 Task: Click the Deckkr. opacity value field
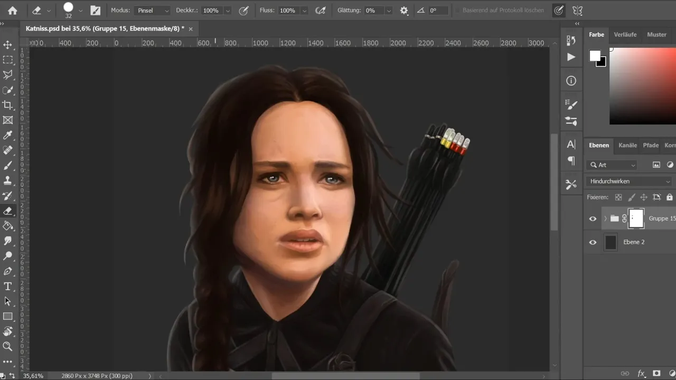click(x=211, y=11)
